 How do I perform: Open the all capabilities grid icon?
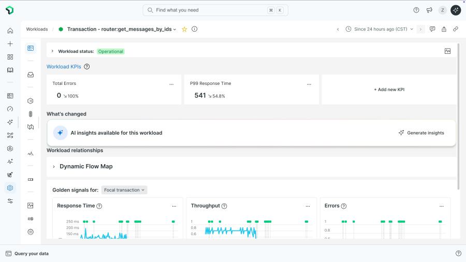(10, 57)
